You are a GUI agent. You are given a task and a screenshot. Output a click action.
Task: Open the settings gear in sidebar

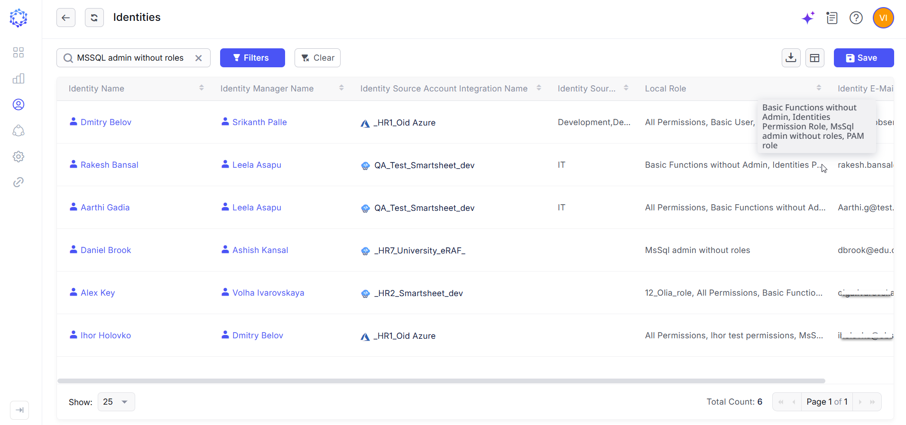click(18, 156)
